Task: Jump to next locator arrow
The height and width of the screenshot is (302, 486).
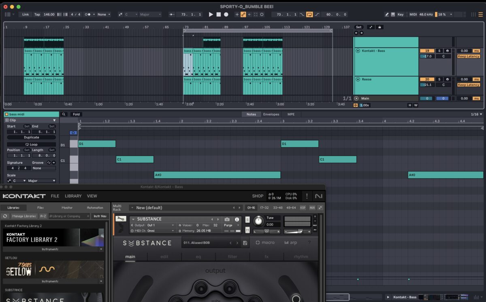Action: pyautogui.click(x=361, y=33)
